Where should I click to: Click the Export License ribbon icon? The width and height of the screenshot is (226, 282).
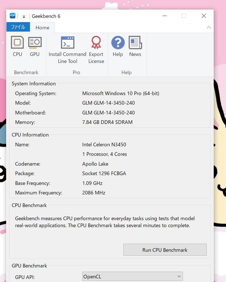coord(96,50)
